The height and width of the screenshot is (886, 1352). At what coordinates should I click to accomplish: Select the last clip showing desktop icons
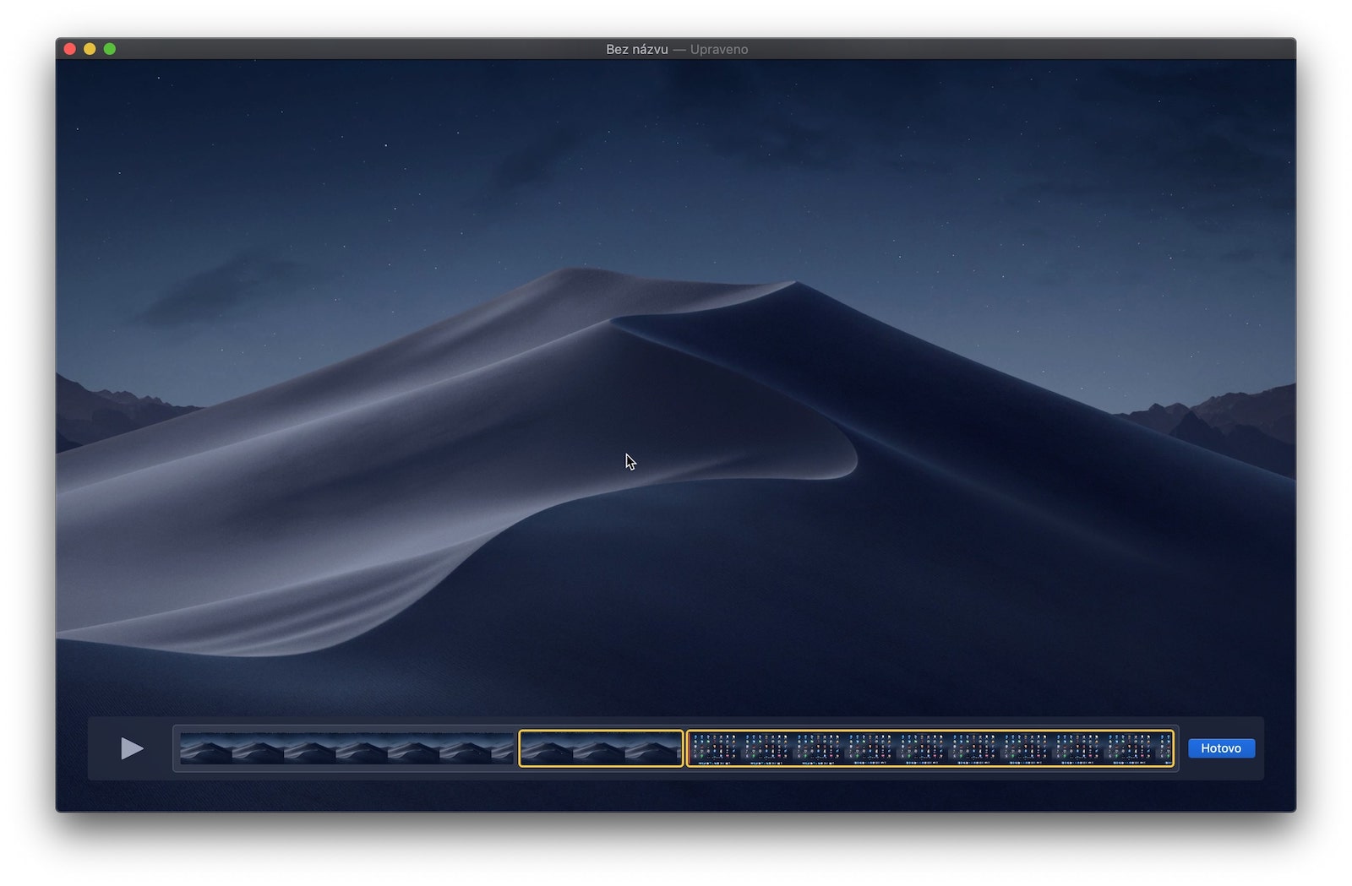click(x=930, y=748)
